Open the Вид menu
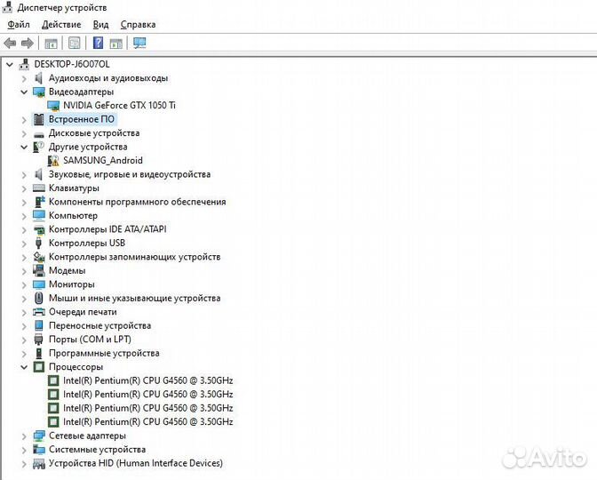597x480 pixels. pyautogui.click(x=100, y=24)
